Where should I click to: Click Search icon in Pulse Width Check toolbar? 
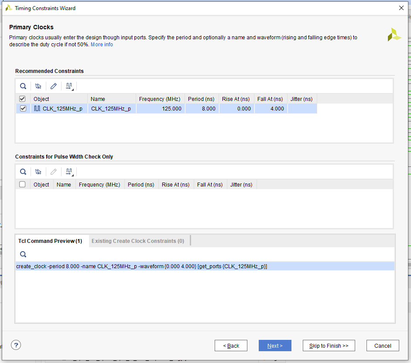tap(23, 172)
